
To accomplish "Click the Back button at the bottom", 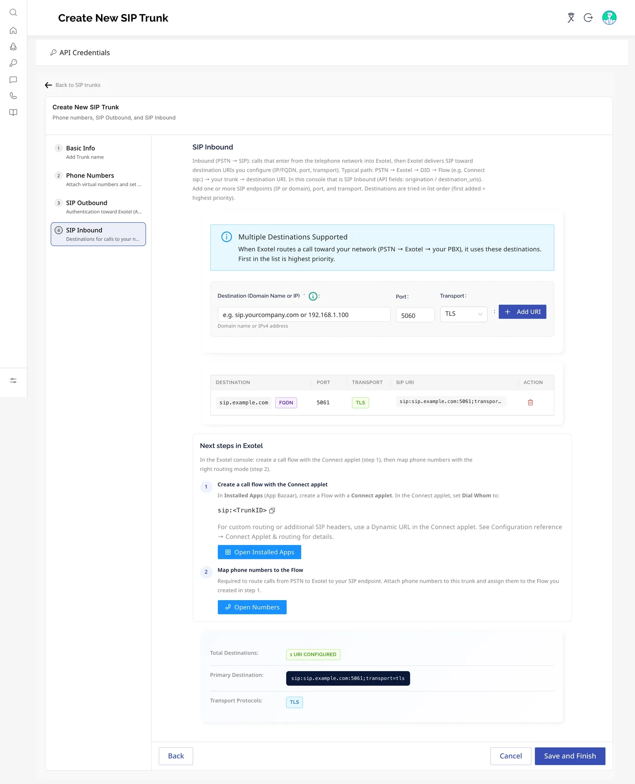I will [x=176, y=756].
